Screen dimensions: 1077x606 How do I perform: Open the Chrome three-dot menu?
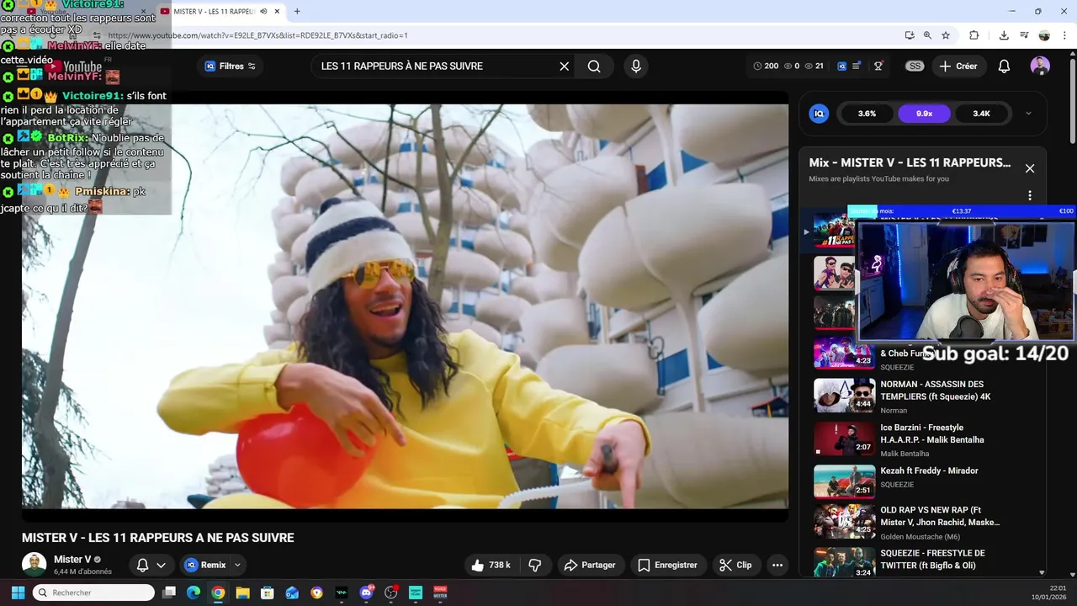[x=1064, y=35]
